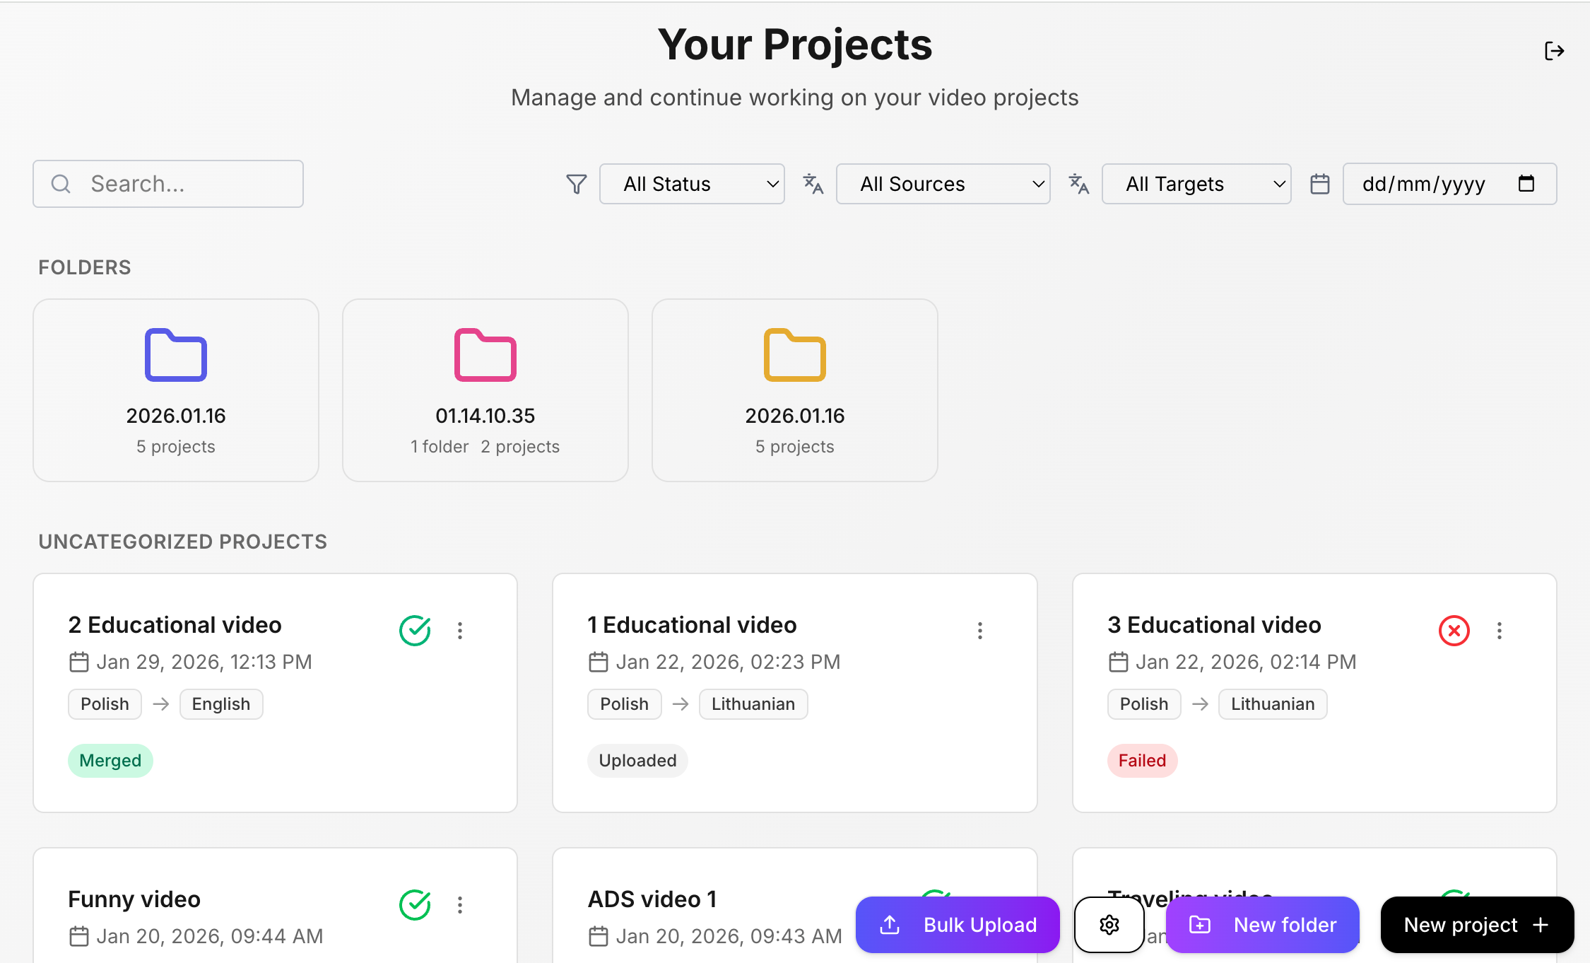Open the kebab menu on 1 Educational video
The width and height of the screenshot is (1590, 963).
[980, 631]
